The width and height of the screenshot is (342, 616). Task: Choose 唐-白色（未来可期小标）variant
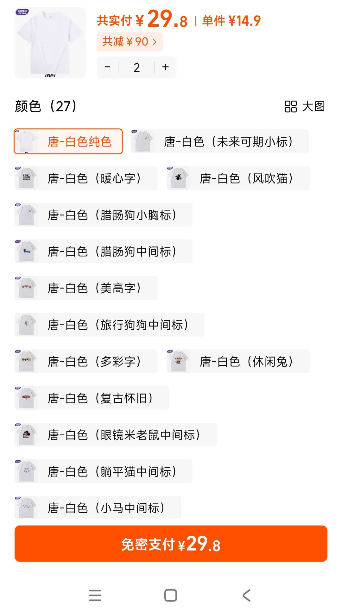pyautogui.click(x=220, y=141)
